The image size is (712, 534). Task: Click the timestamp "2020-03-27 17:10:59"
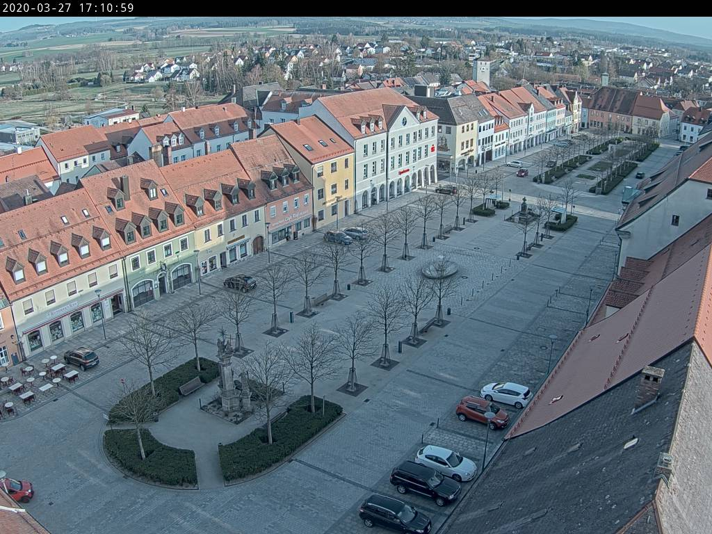68,8
